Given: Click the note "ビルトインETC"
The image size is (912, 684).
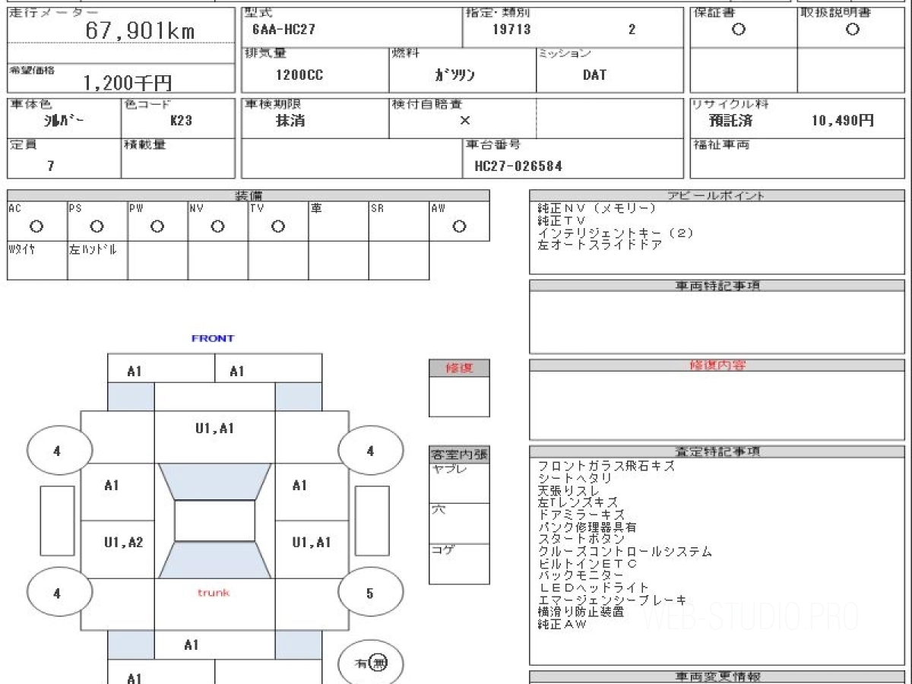Looking at the screenshot, I should [587, 563].
